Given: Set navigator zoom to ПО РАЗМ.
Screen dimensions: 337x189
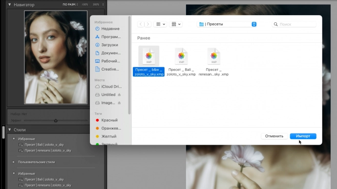Looking at the screenshot, I should click(69, 4).
